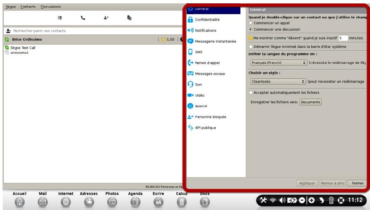Open the contact list view icon in Skype toolbar
The width and height of the screenshot is (370, 210).
60,18
